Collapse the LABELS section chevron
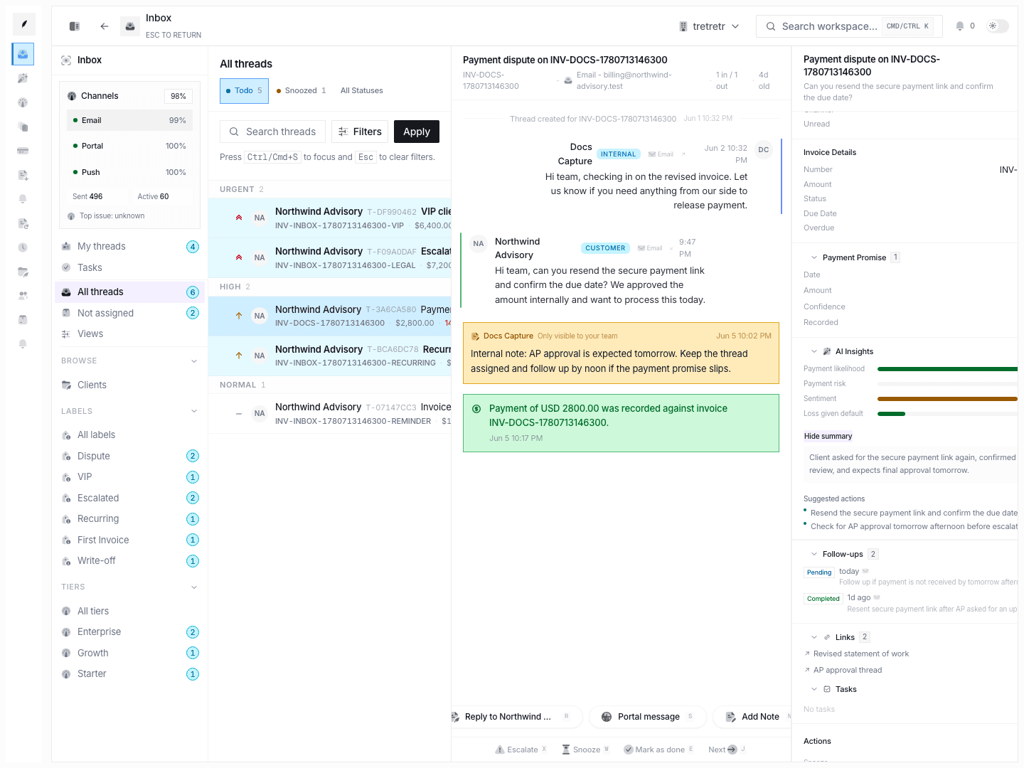Screen dimensions: 1024x768 coord(194,411)
